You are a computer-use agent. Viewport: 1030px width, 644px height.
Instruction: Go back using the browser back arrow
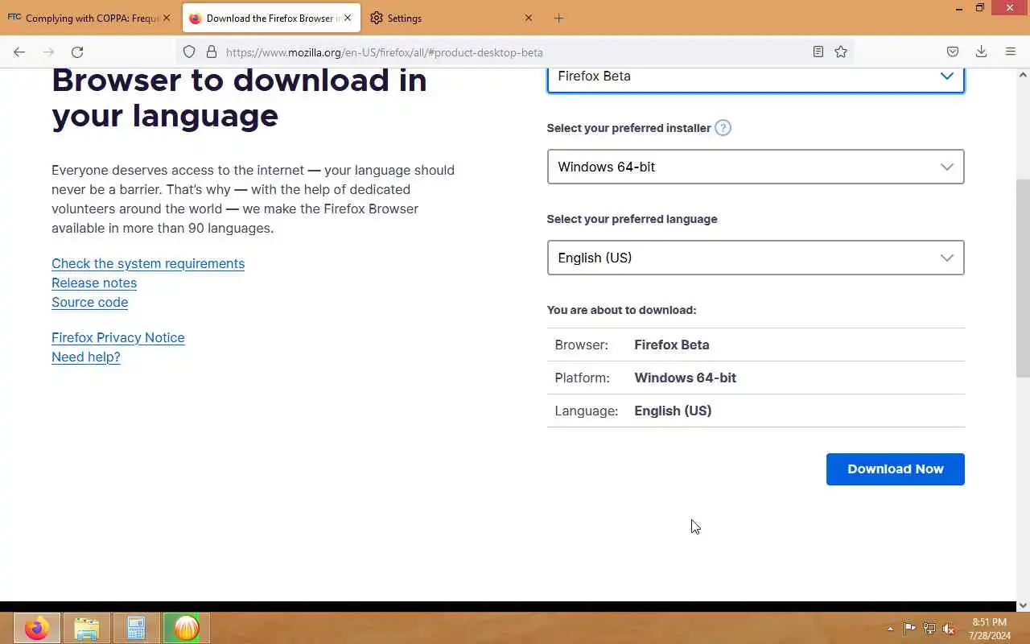(x=19, y=52)
